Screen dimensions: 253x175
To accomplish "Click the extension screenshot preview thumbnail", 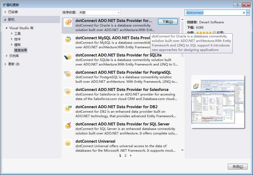I will 218,102.
